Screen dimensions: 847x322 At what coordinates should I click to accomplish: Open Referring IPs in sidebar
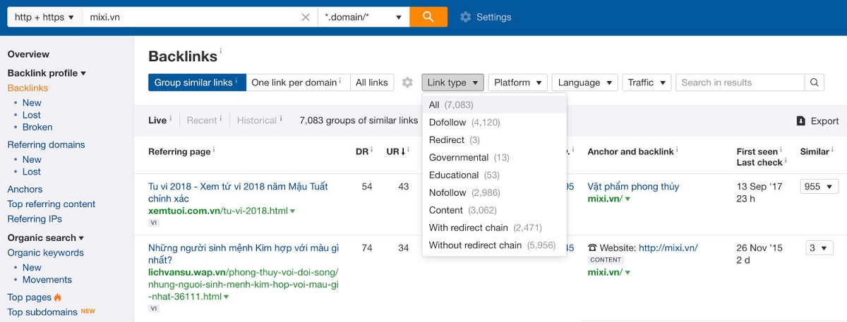(35, 219)
